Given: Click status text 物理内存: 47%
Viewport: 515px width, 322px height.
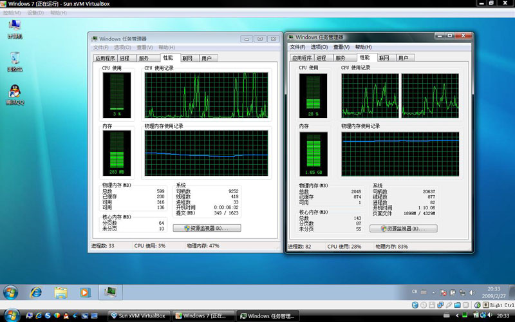Looking at the screenshot, I should coord(203,246).
